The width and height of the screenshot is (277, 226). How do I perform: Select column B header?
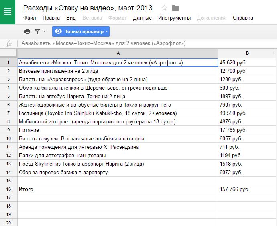click(x=247, y=53)
